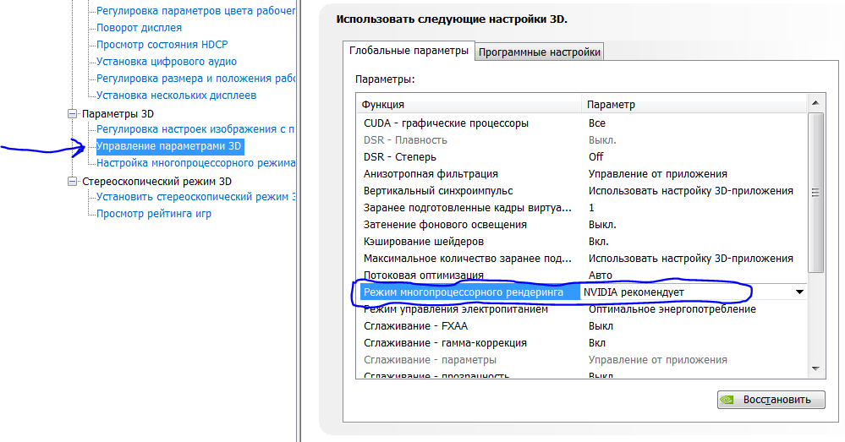Select the Кэширование шейдеров row
The height and width of the screenshot is (442, 845).
pyautogui.click(x=424, y=242)
